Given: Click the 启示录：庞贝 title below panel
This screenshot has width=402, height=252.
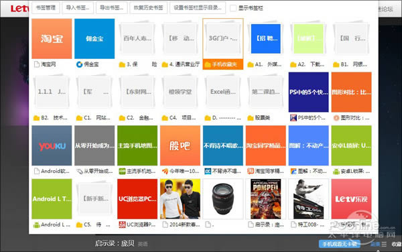Looking at the screenshot, I should 115,243.
